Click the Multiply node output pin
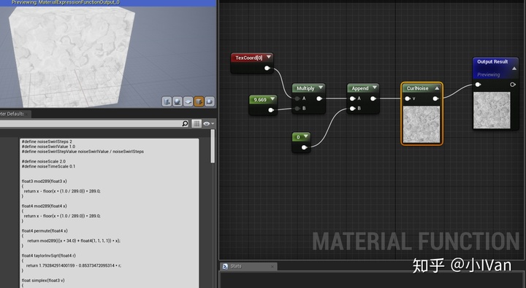The width and height of the screenshot is (526, 288). [319, 98]
